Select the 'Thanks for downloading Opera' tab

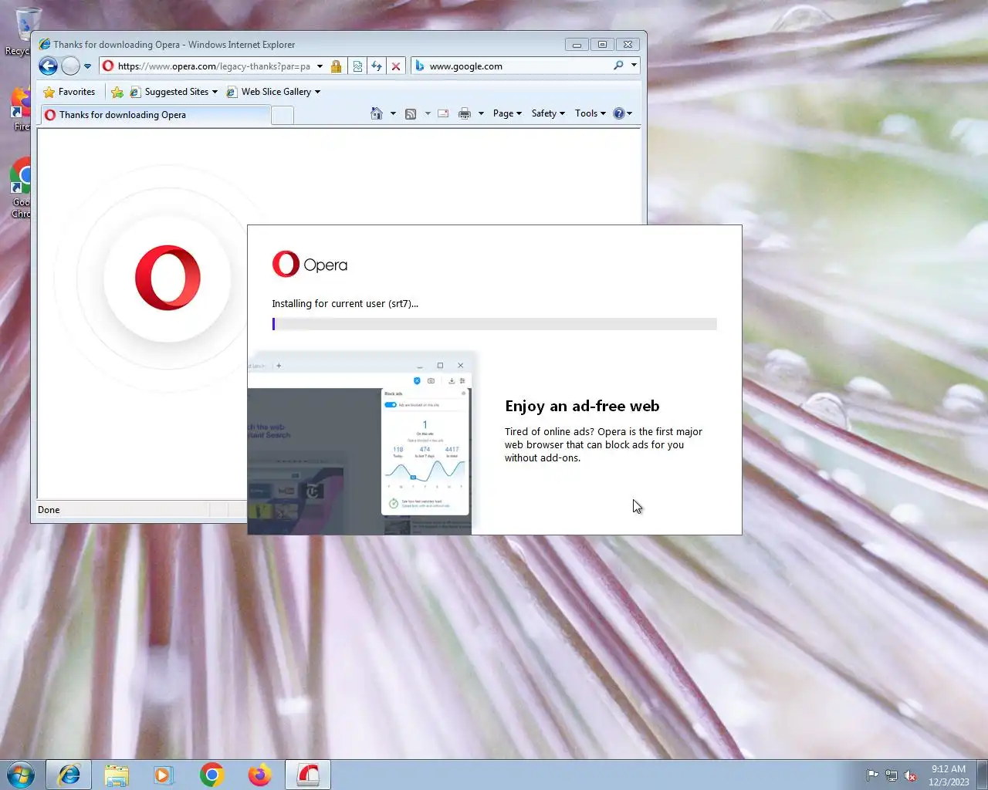point(154,115)
